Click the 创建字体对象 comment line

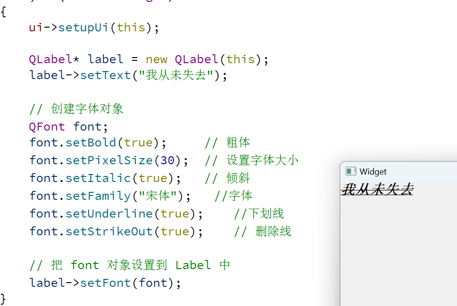(x=87, y=109)
